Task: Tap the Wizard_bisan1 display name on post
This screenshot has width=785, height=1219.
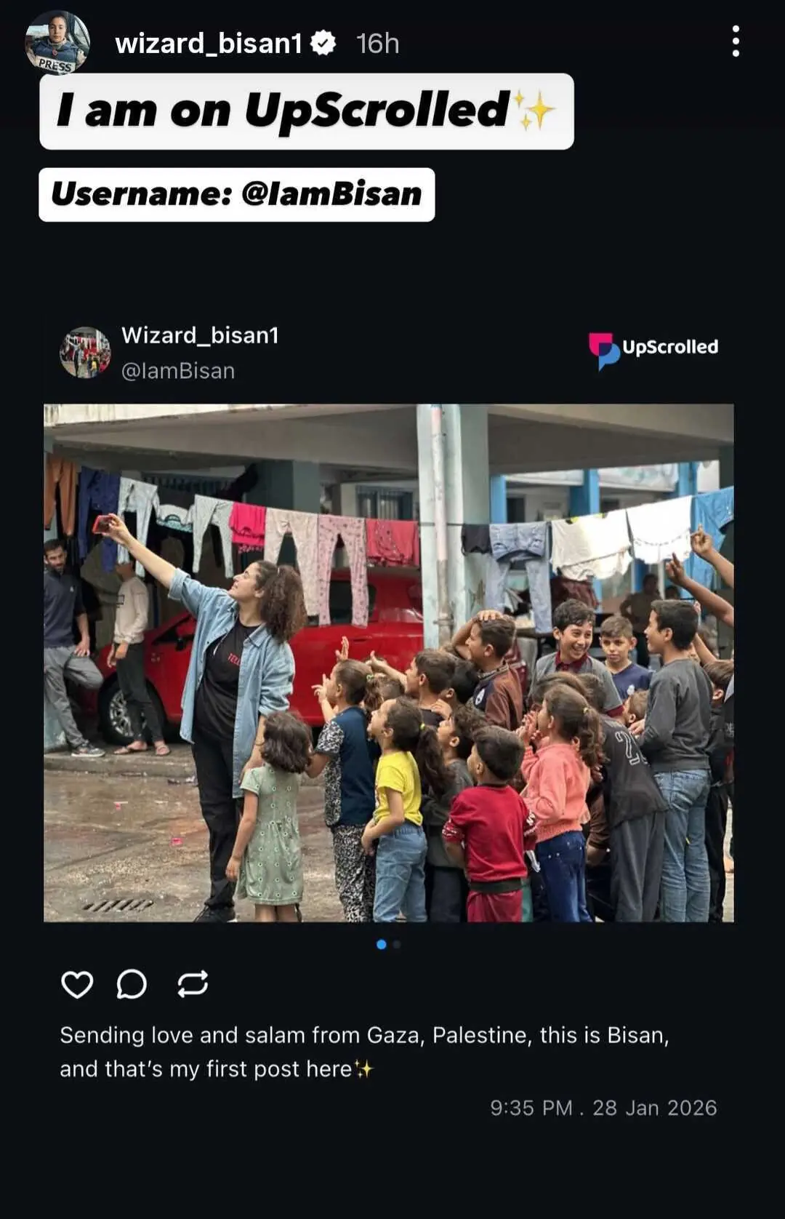Action: click(x=200, y=335)
